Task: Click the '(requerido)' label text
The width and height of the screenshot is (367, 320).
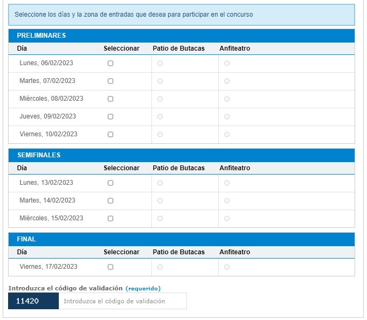Action: [x=143, y=288]
